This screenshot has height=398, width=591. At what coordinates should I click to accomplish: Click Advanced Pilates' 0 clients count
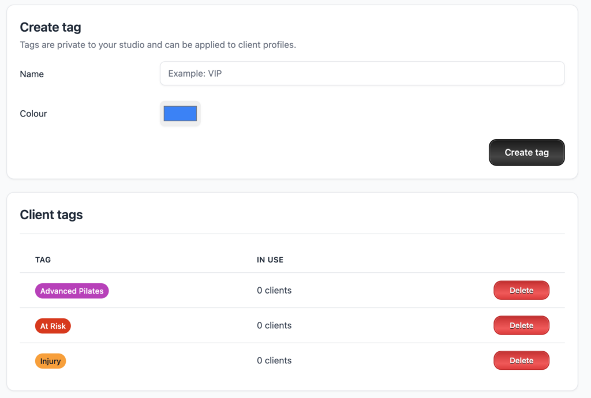click(x=274, y=291)
